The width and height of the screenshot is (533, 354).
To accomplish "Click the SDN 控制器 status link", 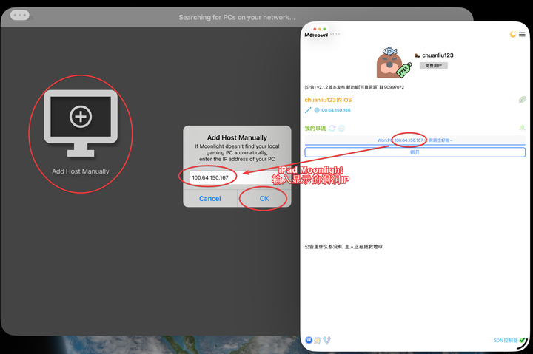I will point(506,340).
